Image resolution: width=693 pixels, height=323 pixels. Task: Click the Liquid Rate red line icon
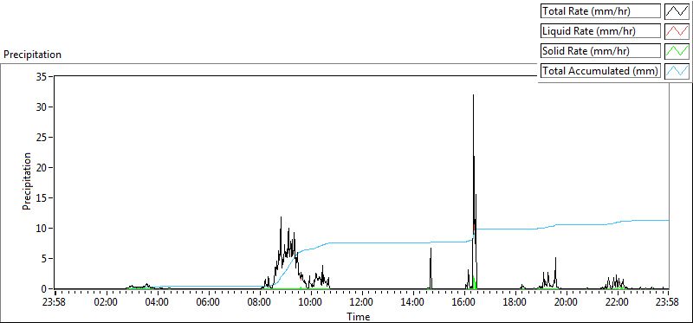pos(677,31)
